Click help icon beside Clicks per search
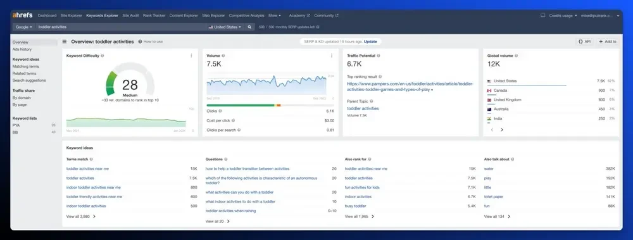 pyautogui.click(x=239, y=130)
